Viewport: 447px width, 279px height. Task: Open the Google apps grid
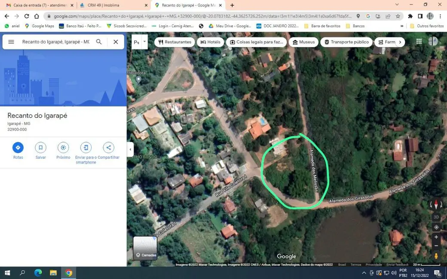(419, 42)
